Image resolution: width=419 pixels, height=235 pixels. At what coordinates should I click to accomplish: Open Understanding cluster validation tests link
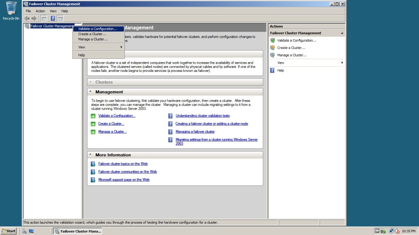point(203,116)
